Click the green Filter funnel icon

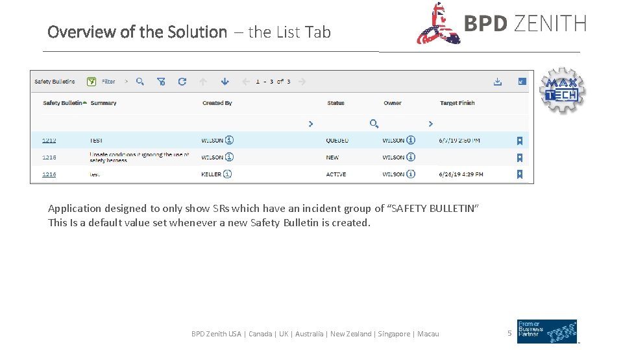coord(92,82)
